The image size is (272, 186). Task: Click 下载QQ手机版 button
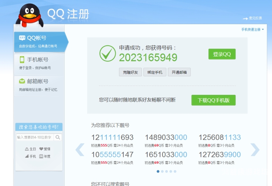click(x=213, y=100)
